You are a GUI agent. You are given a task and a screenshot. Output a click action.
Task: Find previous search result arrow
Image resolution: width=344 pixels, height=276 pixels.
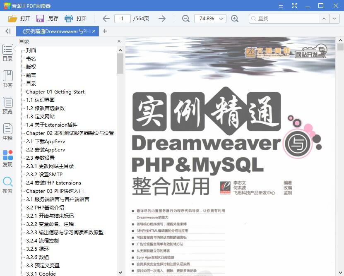[x=324, y=19]
